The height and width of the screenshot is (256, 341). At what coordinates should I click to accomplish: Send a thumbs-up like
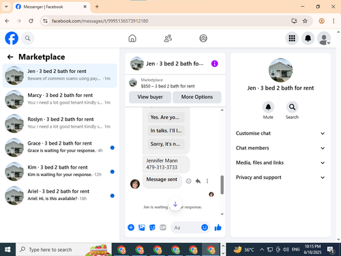coord(218,227)
